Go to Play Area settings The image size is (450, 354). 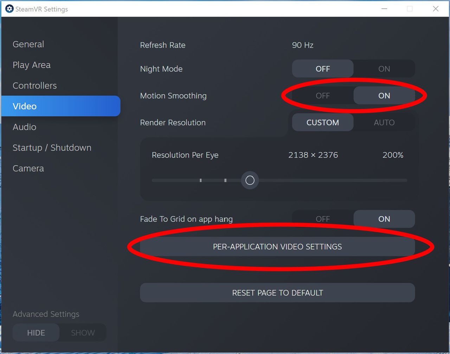coord(32,65)
